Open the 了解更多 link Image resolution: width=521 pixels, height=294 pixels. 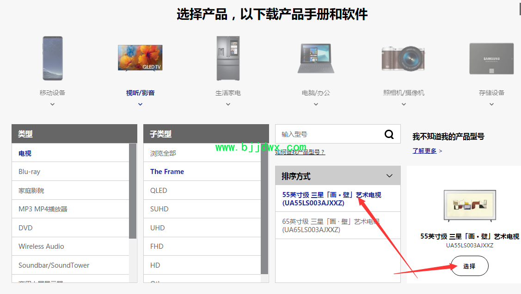[424, 150]
